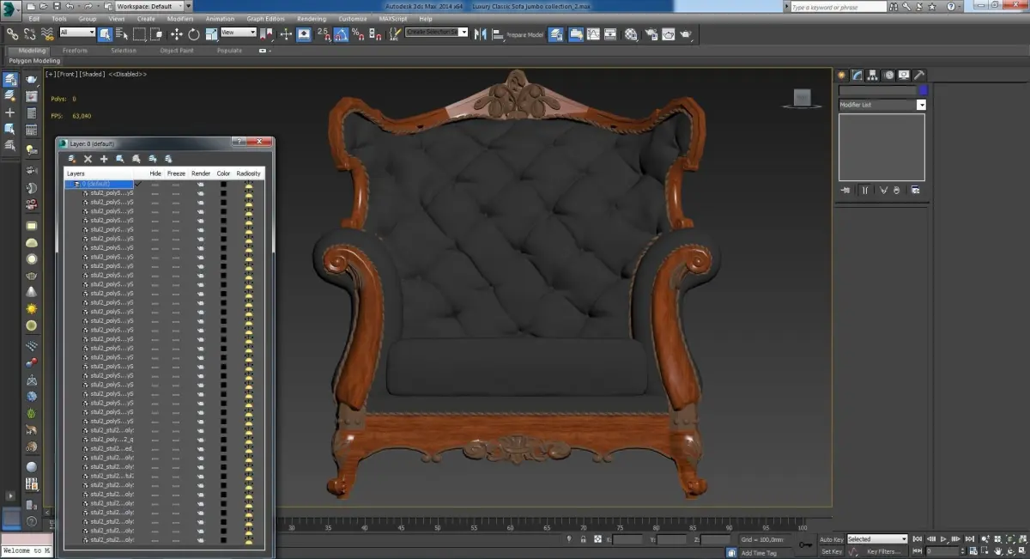Toggle render teapot for 0 (default) layer
This screenshot has height=559, width=1030.
coord(201,184)
